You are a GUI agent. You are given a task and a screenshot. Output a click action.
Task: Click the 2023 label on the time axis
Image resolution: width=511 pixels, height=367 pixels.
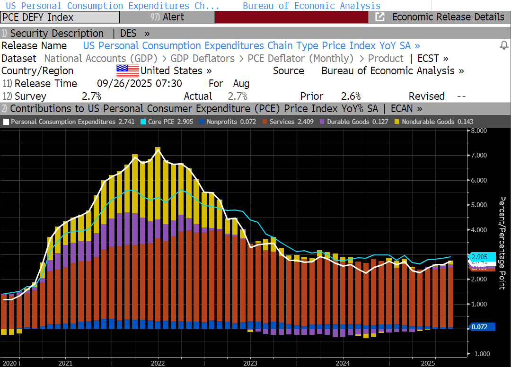pos(250,363)
